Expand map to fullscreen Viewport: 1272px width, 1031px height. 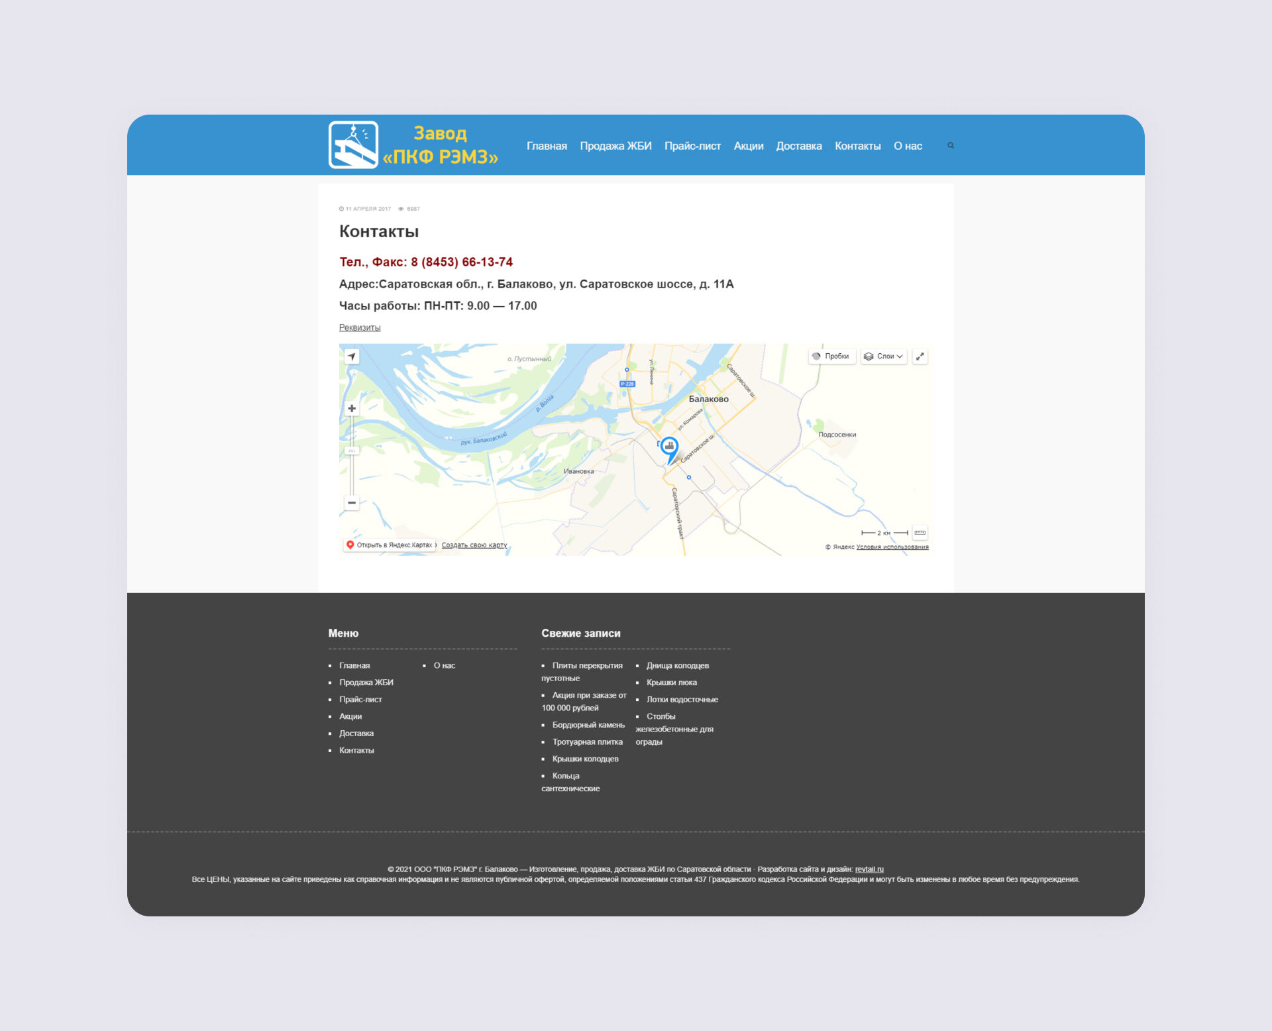(x=920, y=356)
